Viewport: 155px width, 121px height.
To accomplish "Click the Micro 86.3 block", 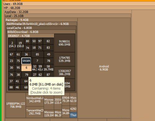I will click(x=58, y=114).
